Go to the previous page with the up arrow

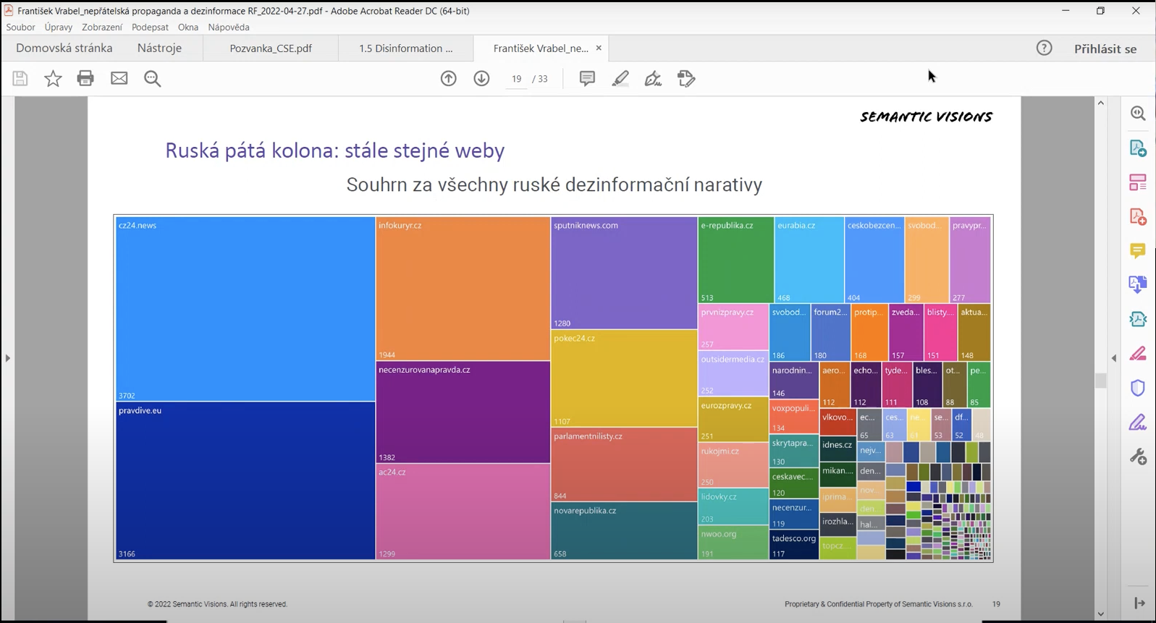[449, 78]
